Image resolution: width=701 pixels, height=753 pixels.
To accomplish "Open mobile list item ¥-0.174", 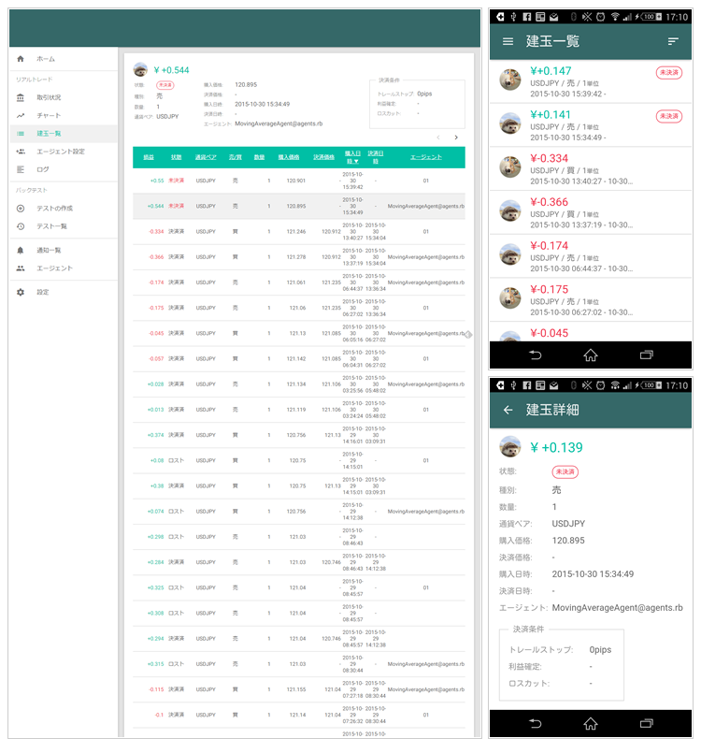I will (x=591, y=256).
